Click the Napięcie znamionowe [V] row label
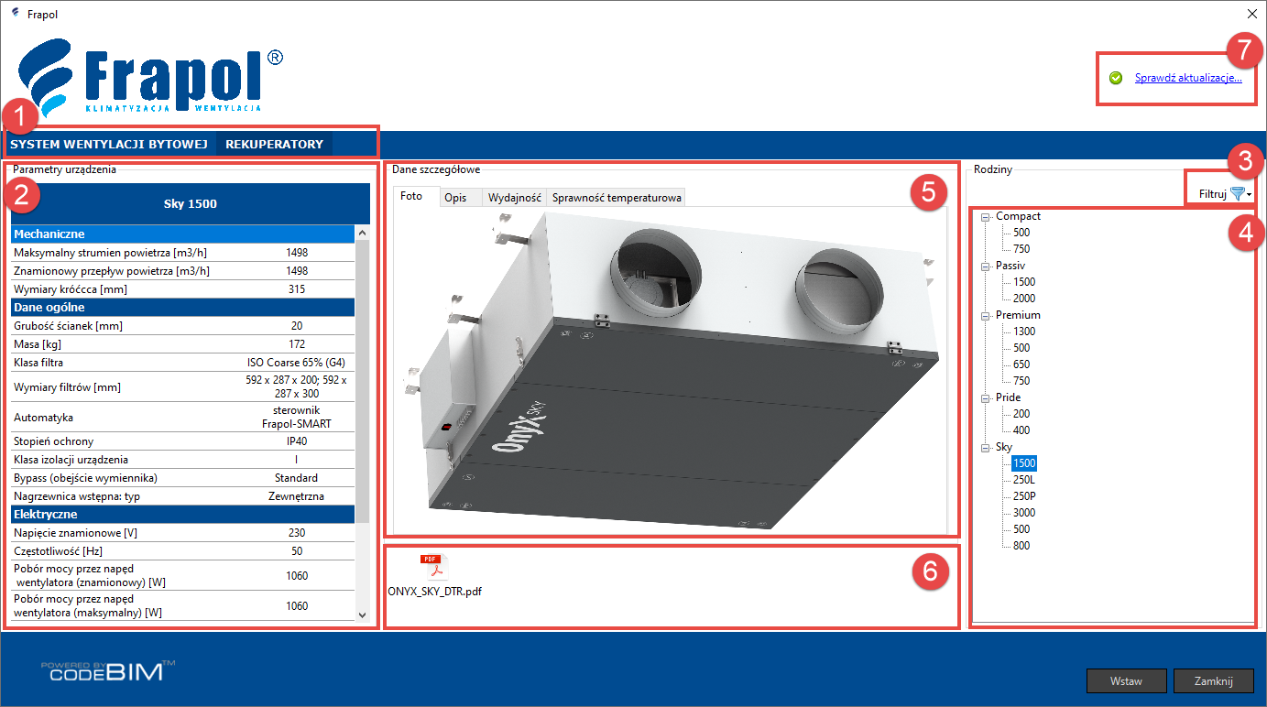Image resolution: width=1267 pixels, height=707 pixels. tap(75, 533)
